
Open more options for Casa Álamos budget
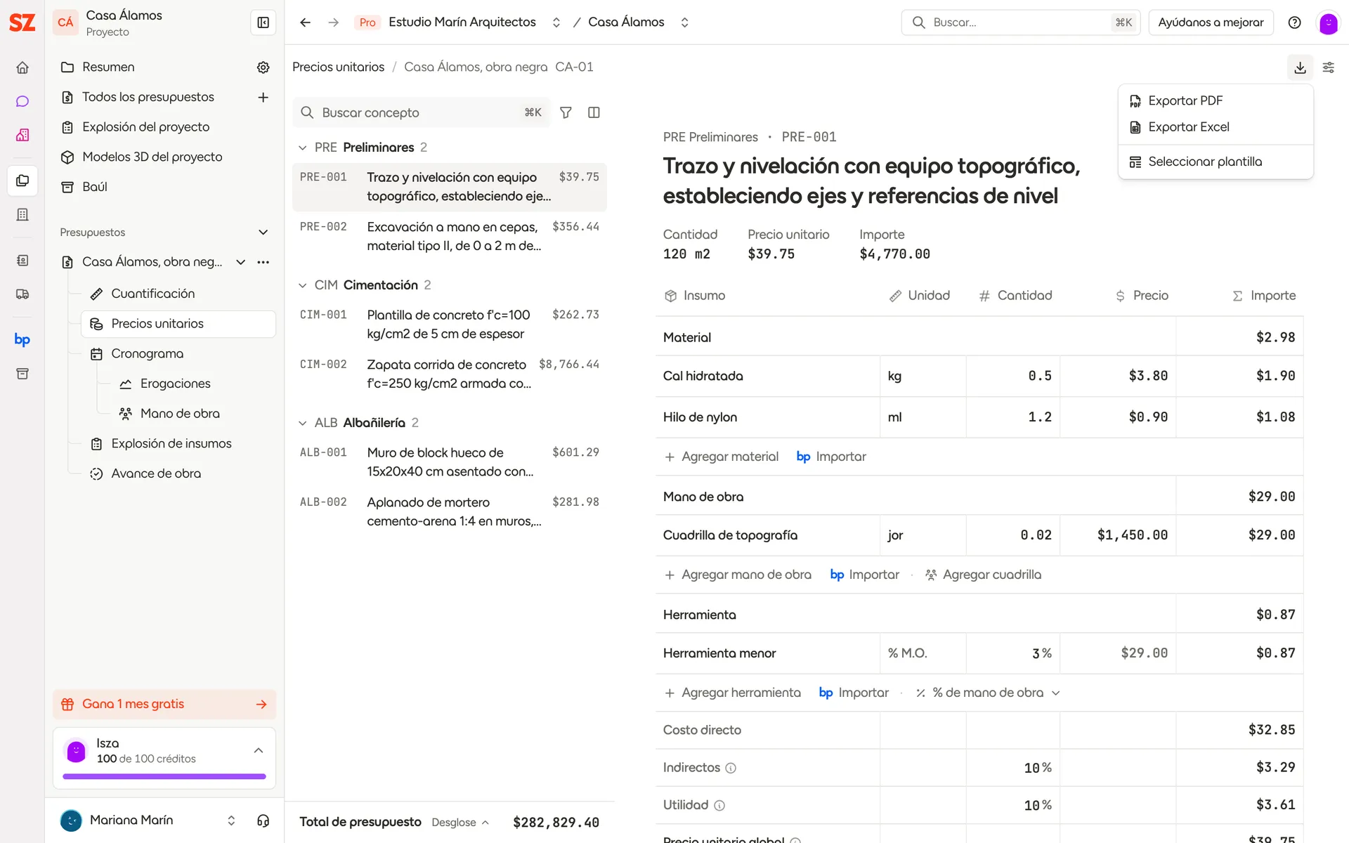263,262
